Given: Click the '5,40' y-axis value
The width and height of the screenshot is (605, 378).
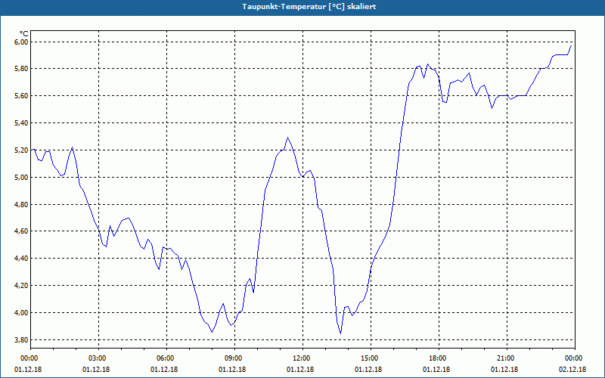Looking at the screenshot, I should (20, 123).
